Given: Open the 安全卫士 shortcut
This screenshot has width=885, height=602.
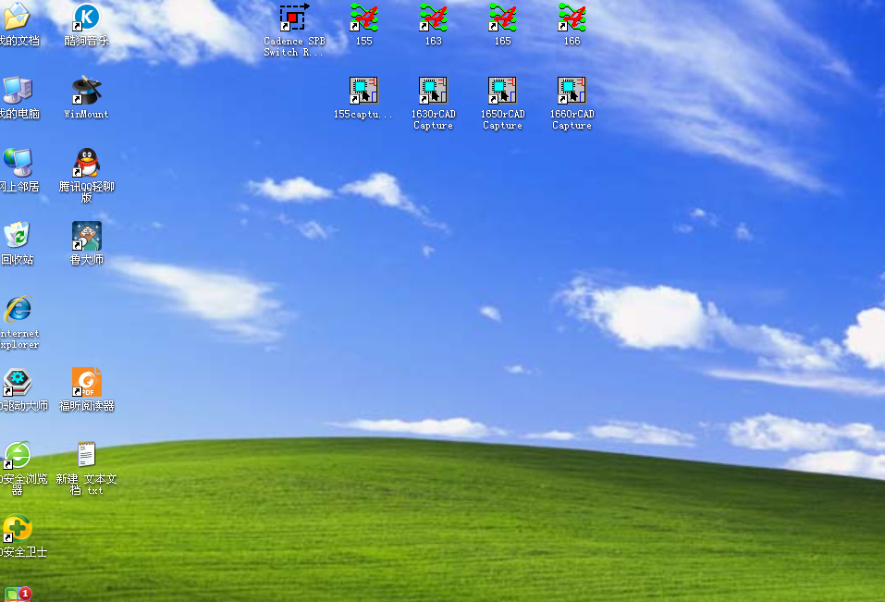Looking at the screenshot, I should click(18, 528).
